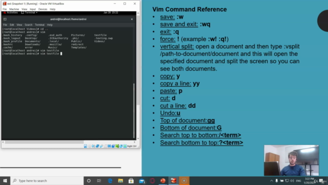This screenshot has width=328, height=185.
Task: Open terminal File menu
Action: [5, 25]
